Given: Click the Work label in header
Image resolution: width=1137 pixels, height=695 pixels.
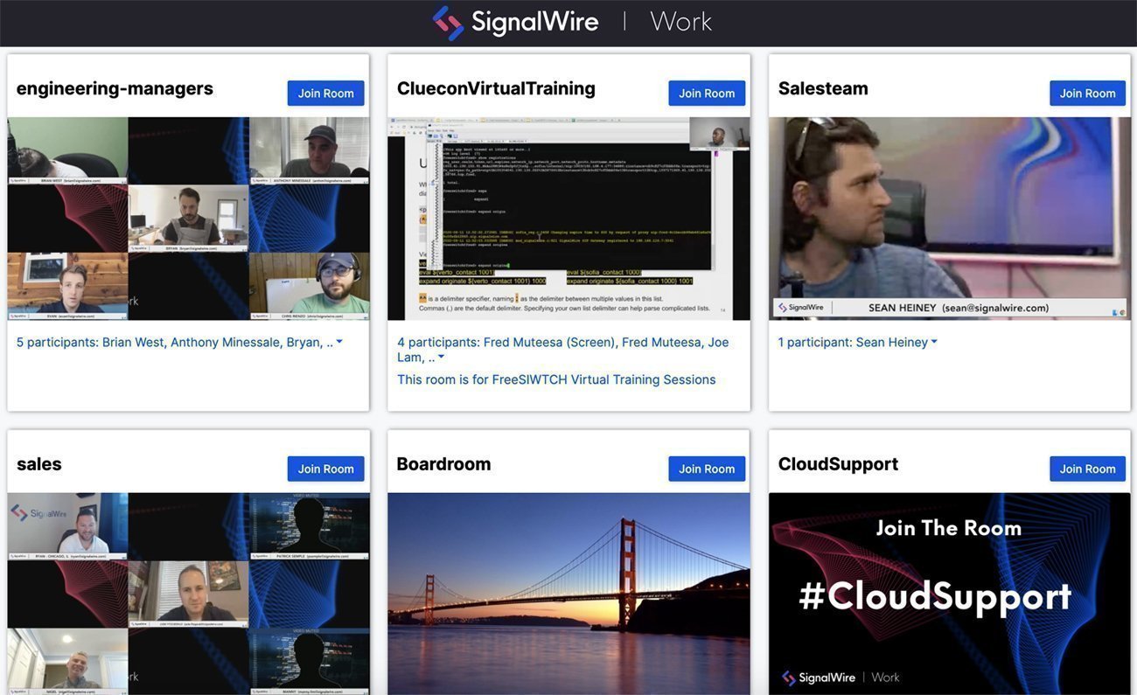Looking at the screenshot, I should coord(680,23).
